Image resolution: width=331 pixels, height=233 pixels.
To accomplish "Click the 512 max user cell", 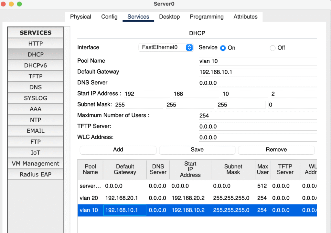I will point(262,186).
